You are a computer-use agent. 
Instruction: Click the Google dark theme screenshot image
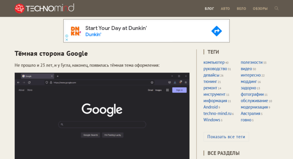tap(102, 116)
